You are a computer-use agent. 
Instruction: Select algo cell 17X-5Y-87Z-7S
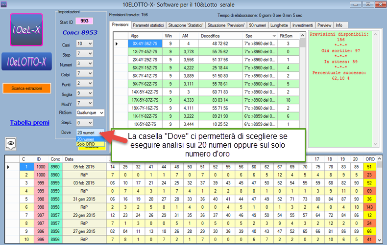coord(145,100)
